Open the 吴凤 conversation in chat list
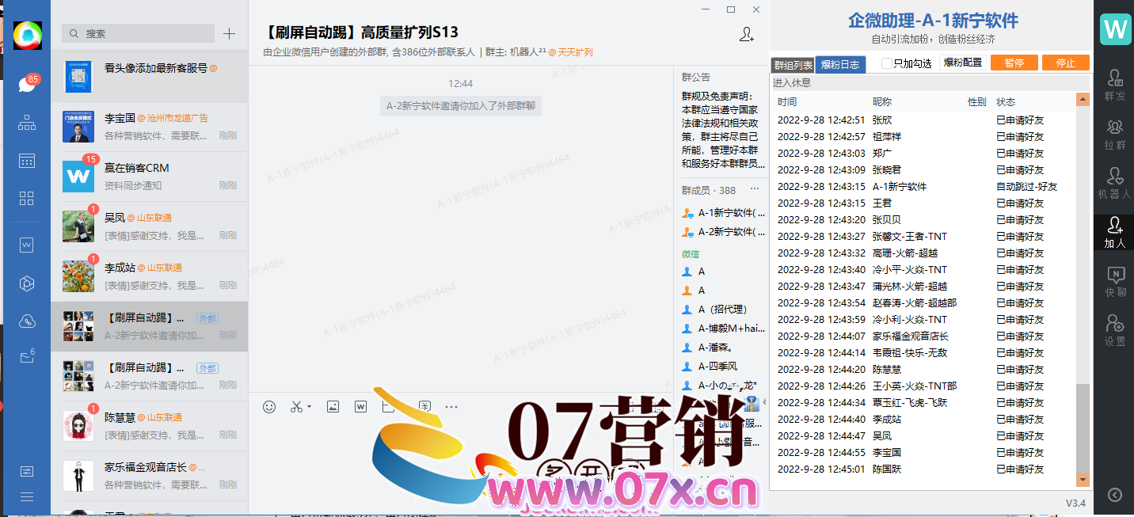The image size is (1134, 517). [149, 226]
